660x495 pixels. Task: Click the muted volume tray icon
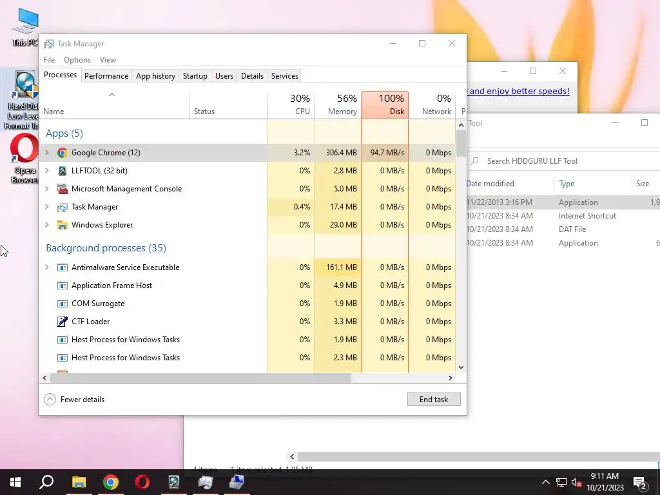pyautogui.click(x=576, y=482)
